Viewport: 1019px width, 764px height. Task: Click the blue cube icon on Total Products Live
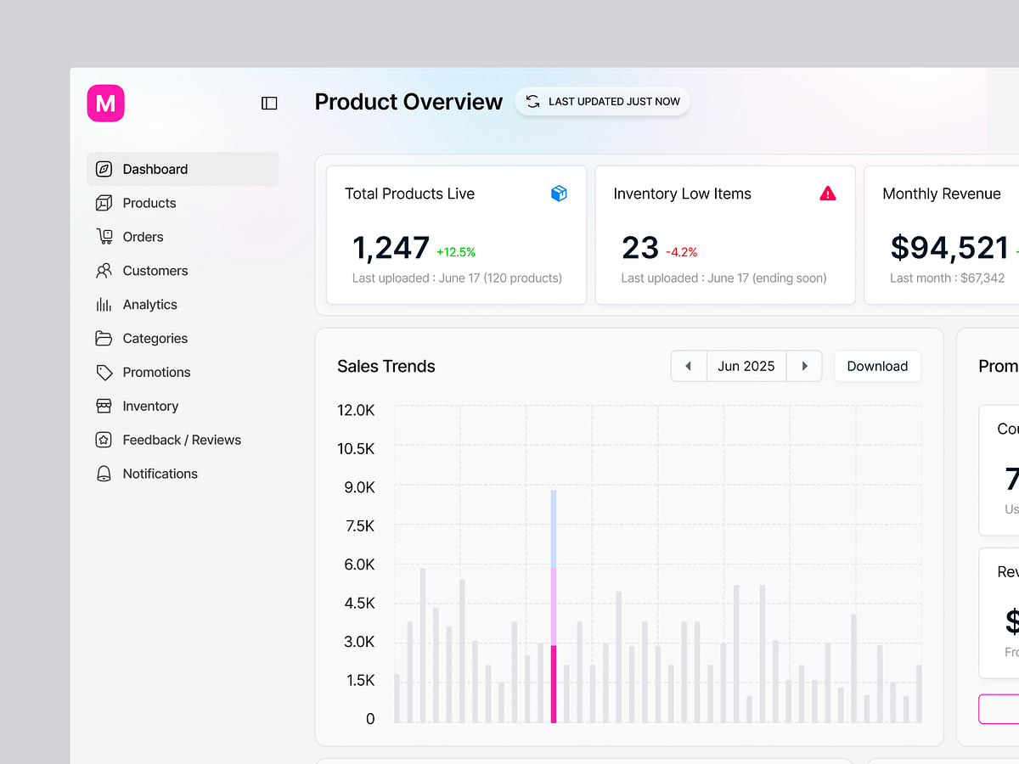pyautogui.click(x=559, y=194)
